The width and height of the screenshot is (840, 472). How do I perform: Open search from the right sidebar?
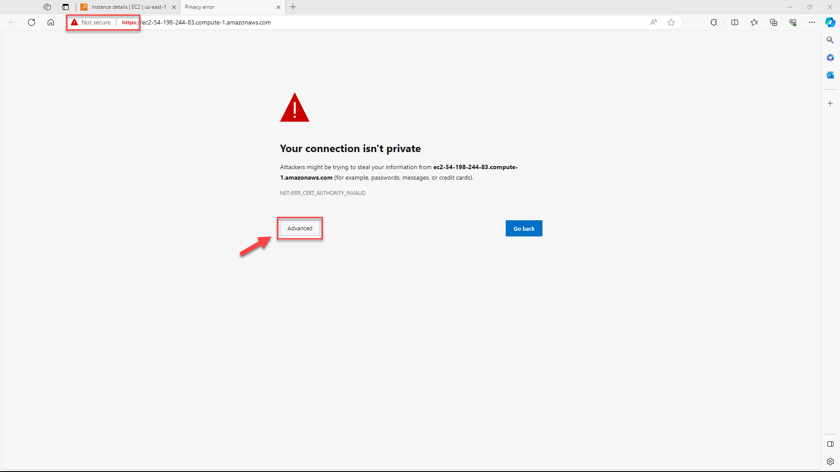point(830,40)
